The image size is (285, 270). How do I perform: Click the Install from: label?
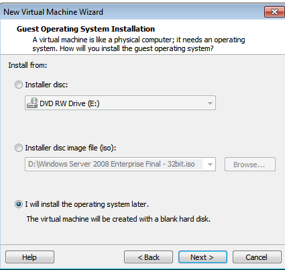click(x=27, y=65)
